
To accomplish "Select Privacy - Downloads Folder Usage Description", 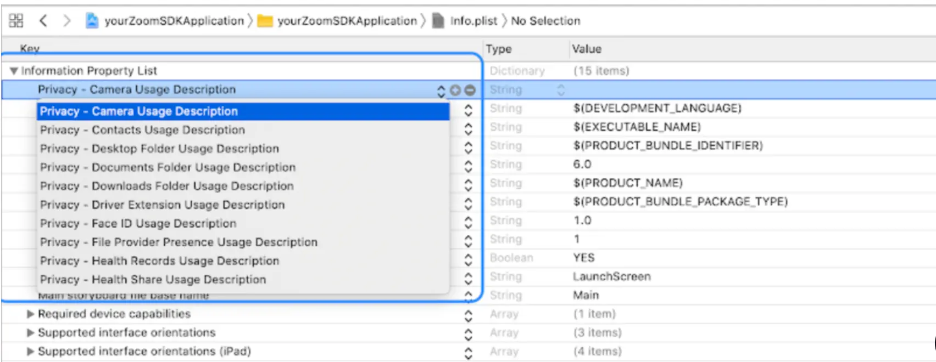I will (x=243, y=186).
